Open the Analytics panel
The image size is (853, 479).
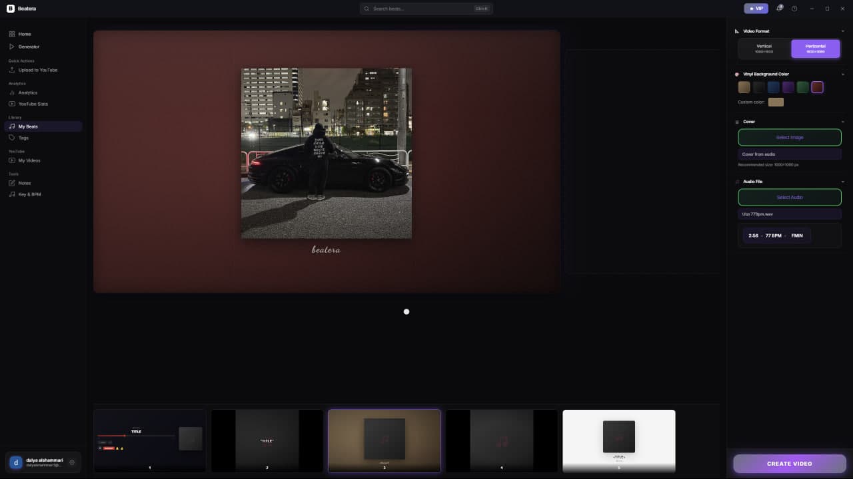click(x=29, y=92)
